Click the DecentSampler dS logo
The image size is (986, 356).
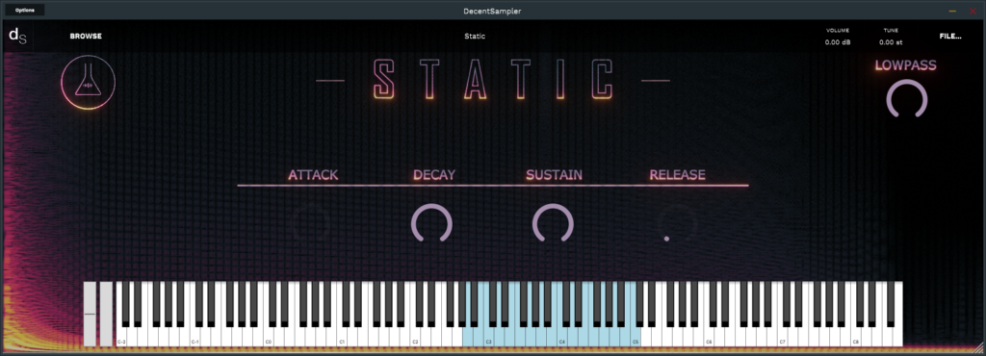[17, 36]
